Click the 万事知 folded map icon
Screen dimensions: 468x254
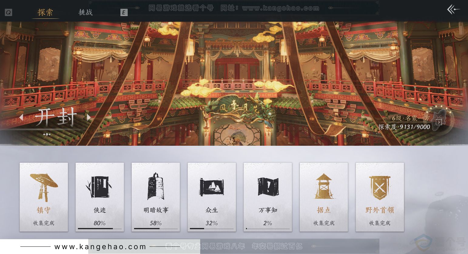(268, 187)
